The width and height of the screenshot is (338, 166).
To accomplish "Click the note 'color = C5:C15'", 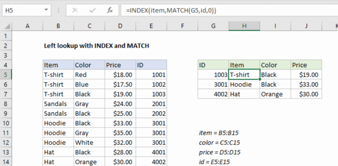I will pos(220,143).
